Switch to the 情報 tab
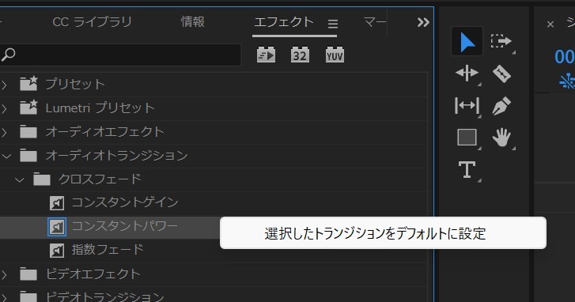 tap(192, 22)
